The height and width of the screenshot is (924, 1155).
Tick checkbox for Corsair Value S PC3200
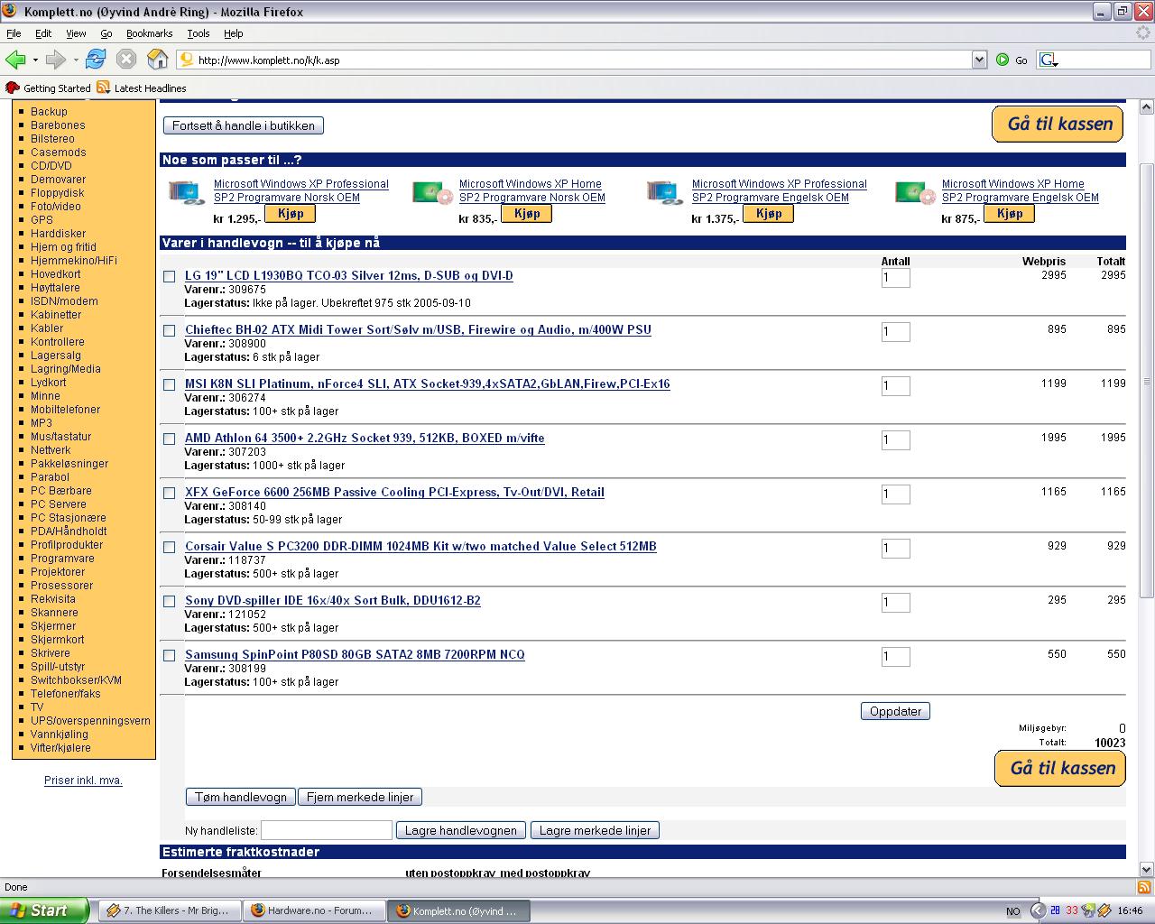click(169, 547)
